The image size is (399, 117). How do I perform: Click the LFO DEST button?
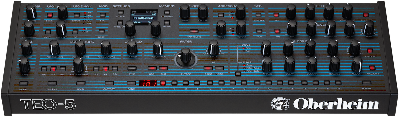click(48, 31)
